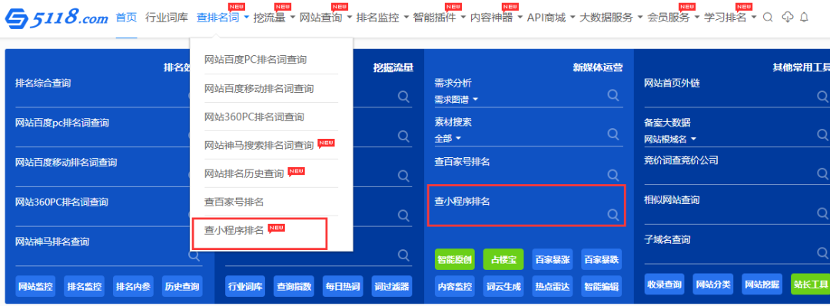This screenshot has height=306, width=830.
Task: Click search icon beside 需求分析
Action: [613, 95]
